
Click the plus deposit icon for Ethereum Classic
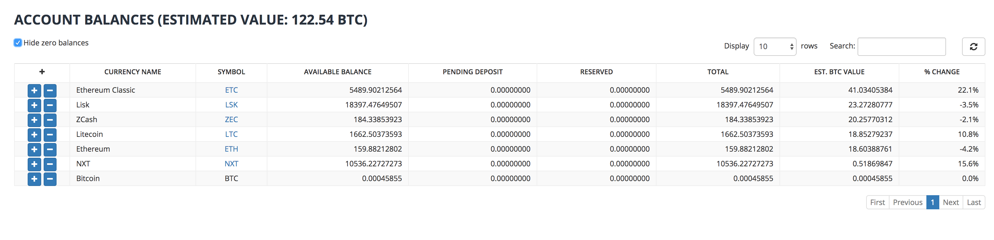tap(34, 91)
